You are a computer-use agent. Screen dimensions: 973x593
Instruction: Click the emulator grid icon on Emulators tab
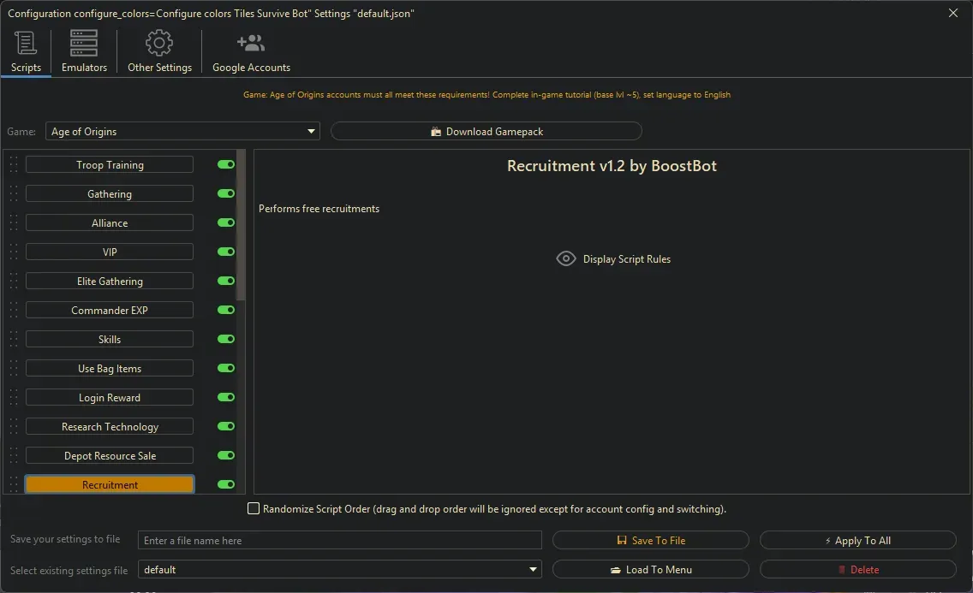tap(83, 41)
